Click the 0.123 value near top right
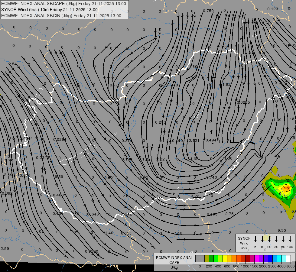296x272 pixels. [273, 9]
